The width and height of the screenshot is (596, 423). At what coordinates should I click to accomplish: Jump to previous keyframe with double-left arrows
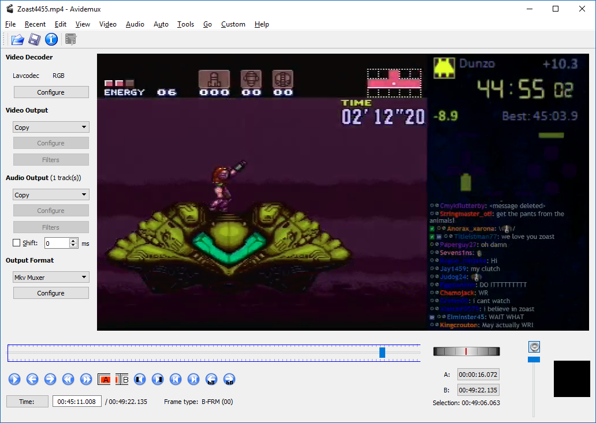[68, 379]
